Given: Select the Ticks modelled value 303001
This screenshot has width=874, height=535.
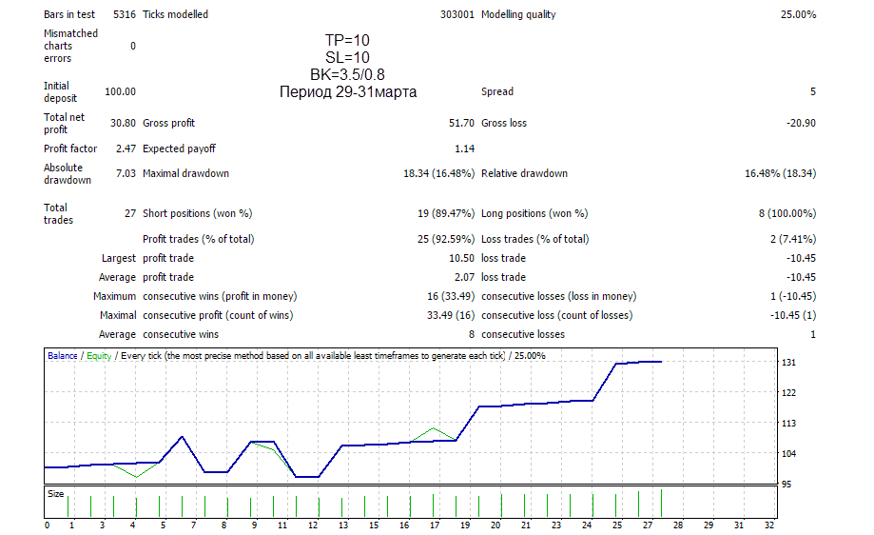Looking at the screenshot, I should click(x=457, y=14).
